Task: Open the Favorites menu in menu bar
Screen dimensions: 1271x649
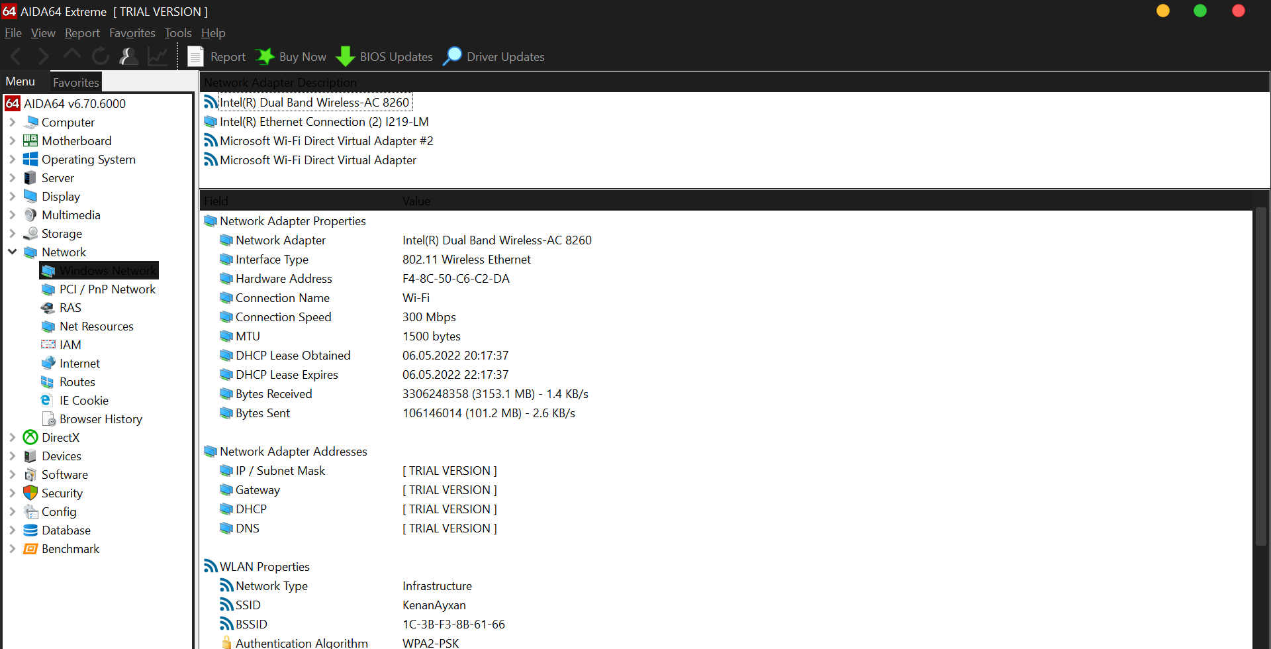Action: (x=132, y=32)
